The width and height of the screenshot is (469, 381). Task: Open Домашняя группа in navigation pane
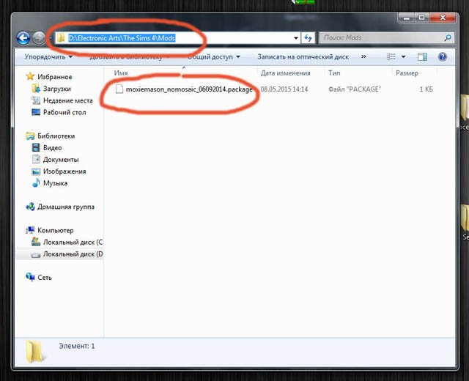click(x=65, y=207)
